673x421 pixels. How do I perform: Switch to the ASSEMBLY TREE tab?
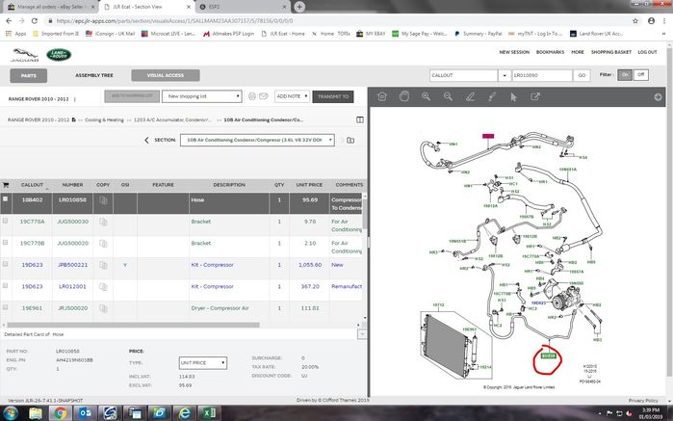coord(94,75)
